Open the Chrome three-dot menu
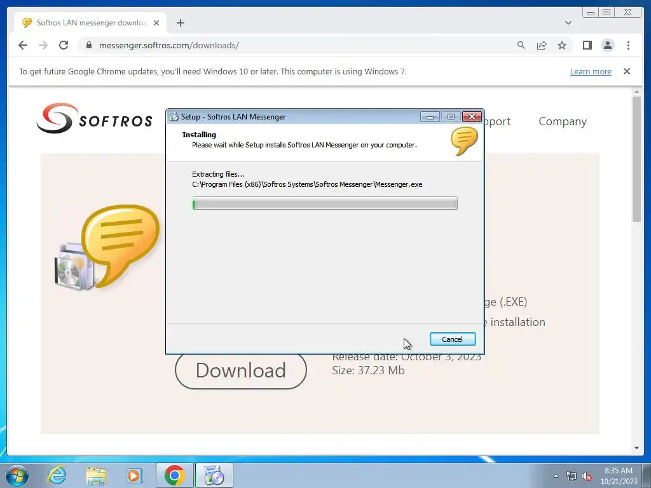Image resolution: width=651 pixels, height=488 pixels. tap(628, 45)
